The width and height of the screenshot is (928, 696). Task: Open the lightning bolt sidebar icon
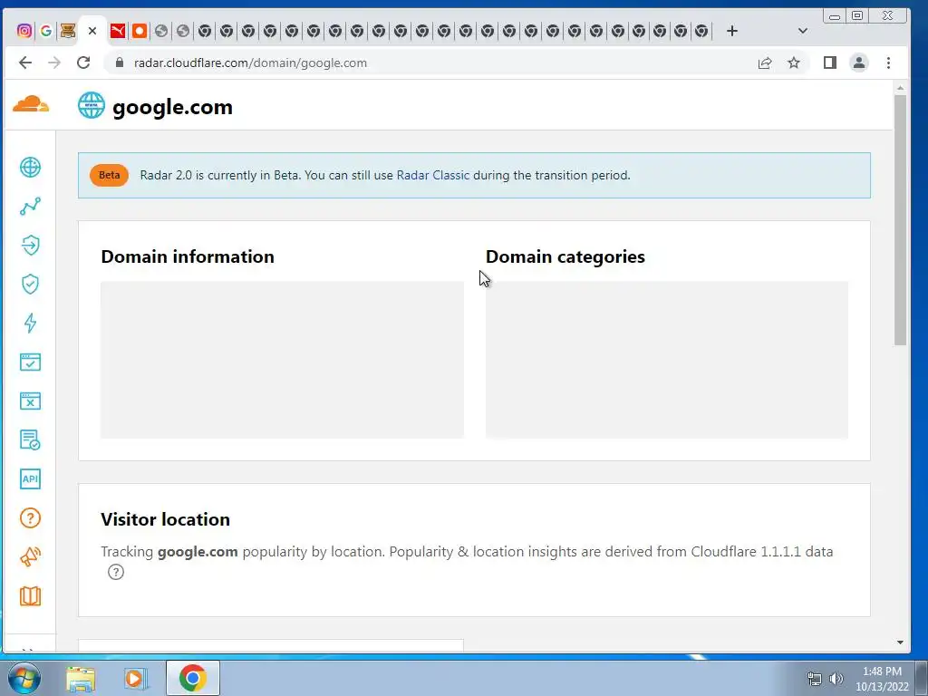pyautogui.click(x=30, y=324)
